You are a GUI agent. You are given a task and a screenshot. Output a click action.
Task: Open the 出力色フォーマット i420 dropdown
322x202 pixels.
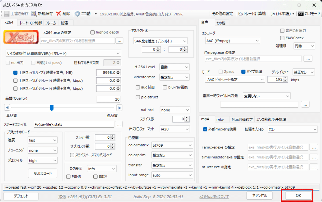click(175, 129)
